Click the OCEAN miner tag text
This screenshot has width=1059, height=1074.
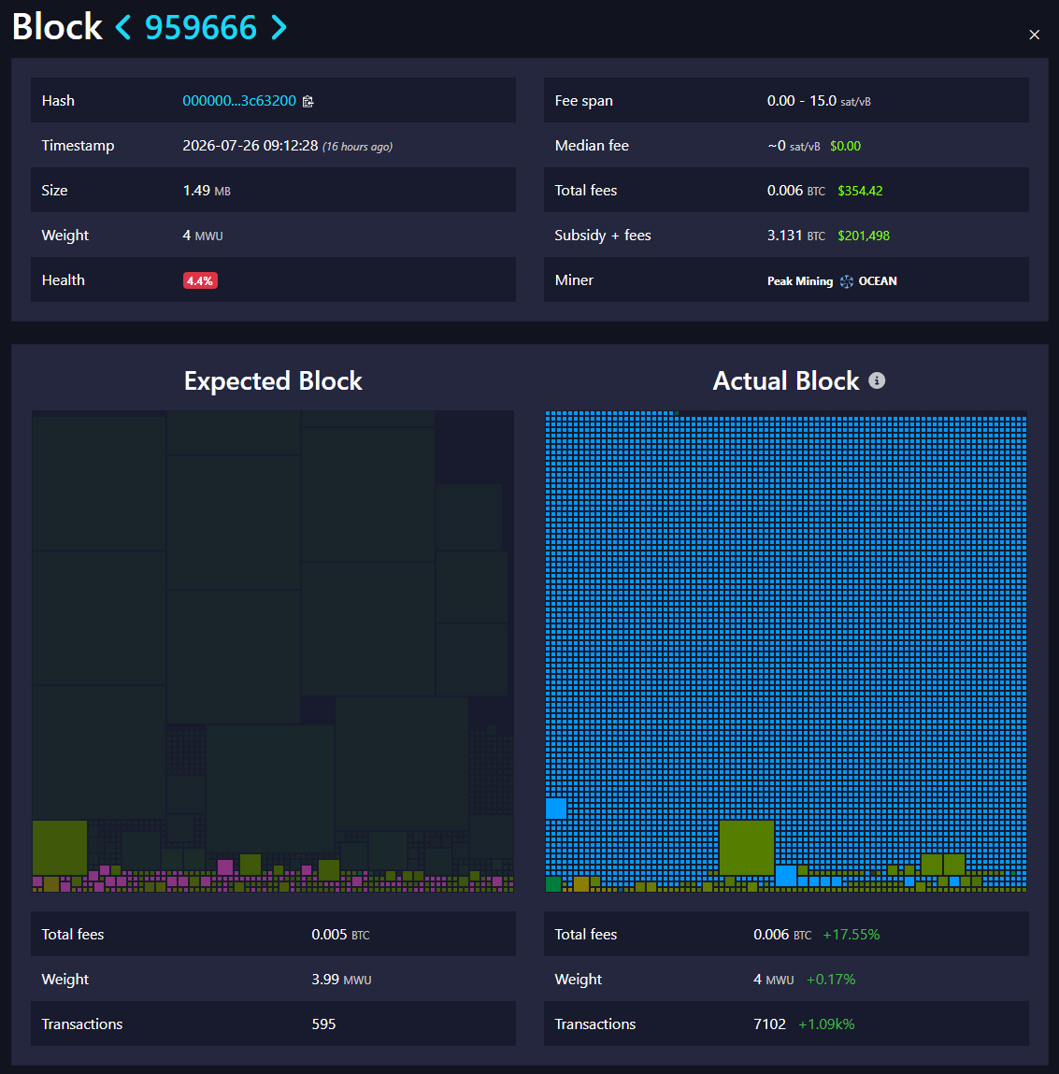[878, 280]
